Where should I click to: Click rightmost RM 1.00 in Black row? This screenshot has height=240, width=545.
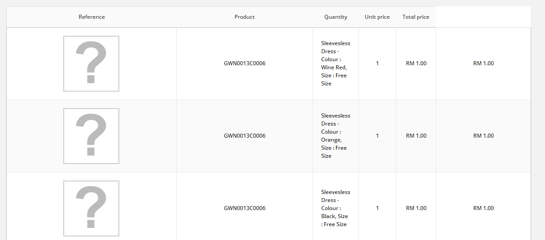483,208
